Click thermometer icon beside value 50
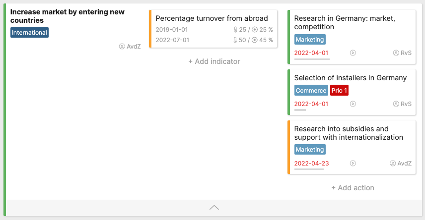Image resolution: width=425 pixels, height=220 pixels. coord(235,40)
